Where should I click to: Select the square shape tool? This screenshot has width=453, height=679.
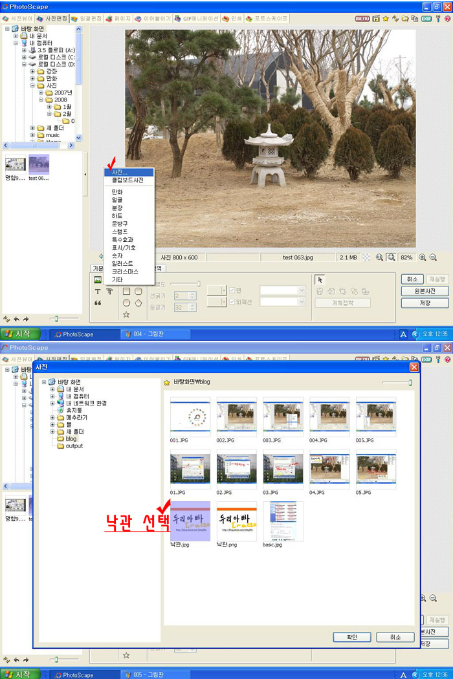pyautogui.click(x=126, y=292)
